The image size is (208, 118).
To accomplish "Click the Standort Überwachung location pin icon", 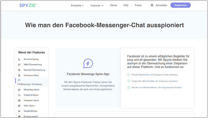I will coord(19,70).
